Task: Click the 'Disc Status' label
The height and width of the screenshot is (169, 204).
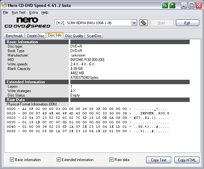Action: tap(16, 95)
